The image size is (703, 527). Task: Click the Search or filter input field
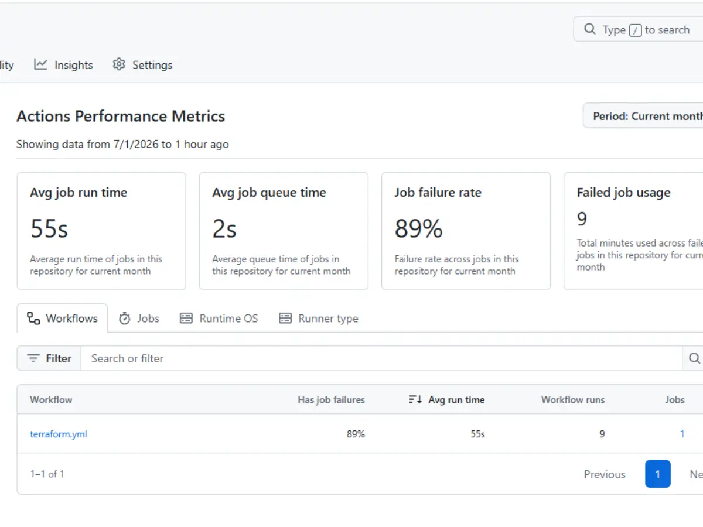click(x=381, y=358)
